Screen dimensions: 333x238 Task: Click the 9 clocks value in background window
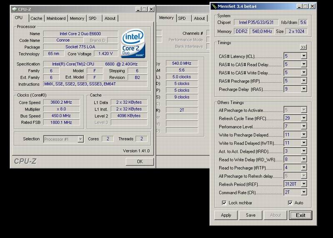tap(182, 97)
